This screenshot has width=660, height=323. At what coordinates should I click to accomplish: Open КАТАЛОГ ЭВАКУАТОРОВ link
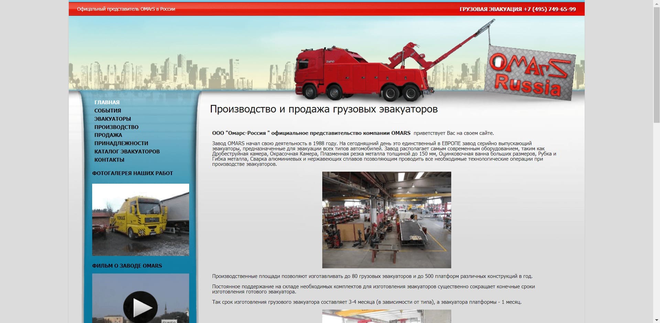point(127,152)
